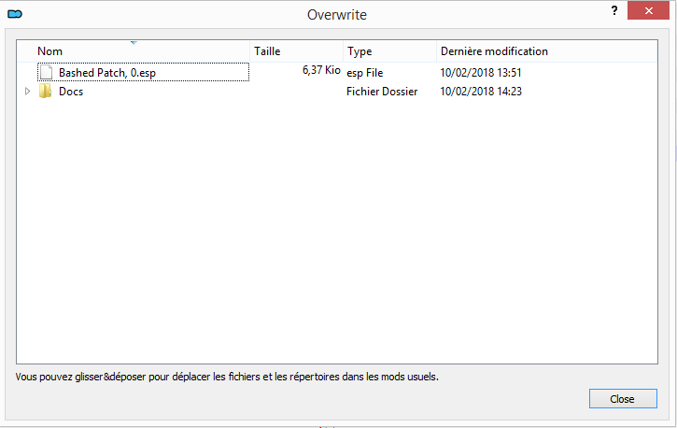Sort files by Nom column header

50,51
